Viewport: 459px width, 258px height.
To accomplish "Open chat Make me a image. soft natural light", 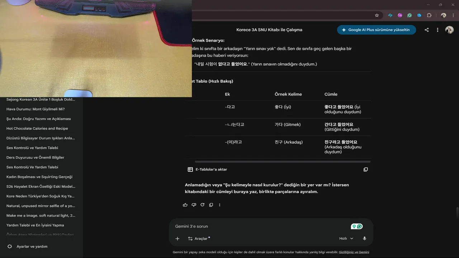I will point(41,215).
